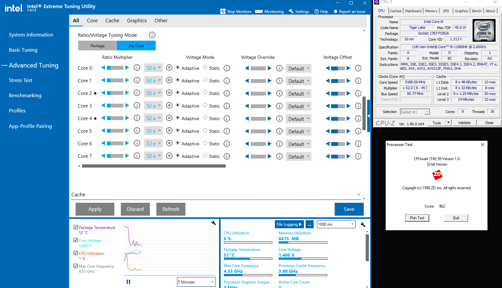This screenshot has width=502, height=288.
Task: Decrease Core 4 voltage override with left arrow
Action: [x=247, y=118]
